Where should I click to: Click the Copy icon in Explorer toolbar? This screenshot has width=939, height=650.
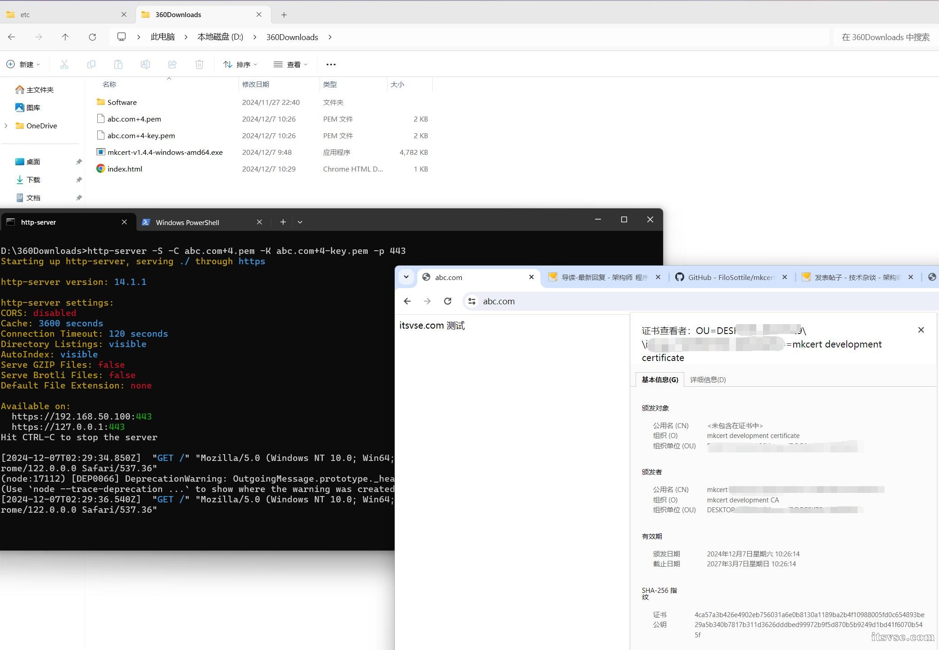(91, 64)
